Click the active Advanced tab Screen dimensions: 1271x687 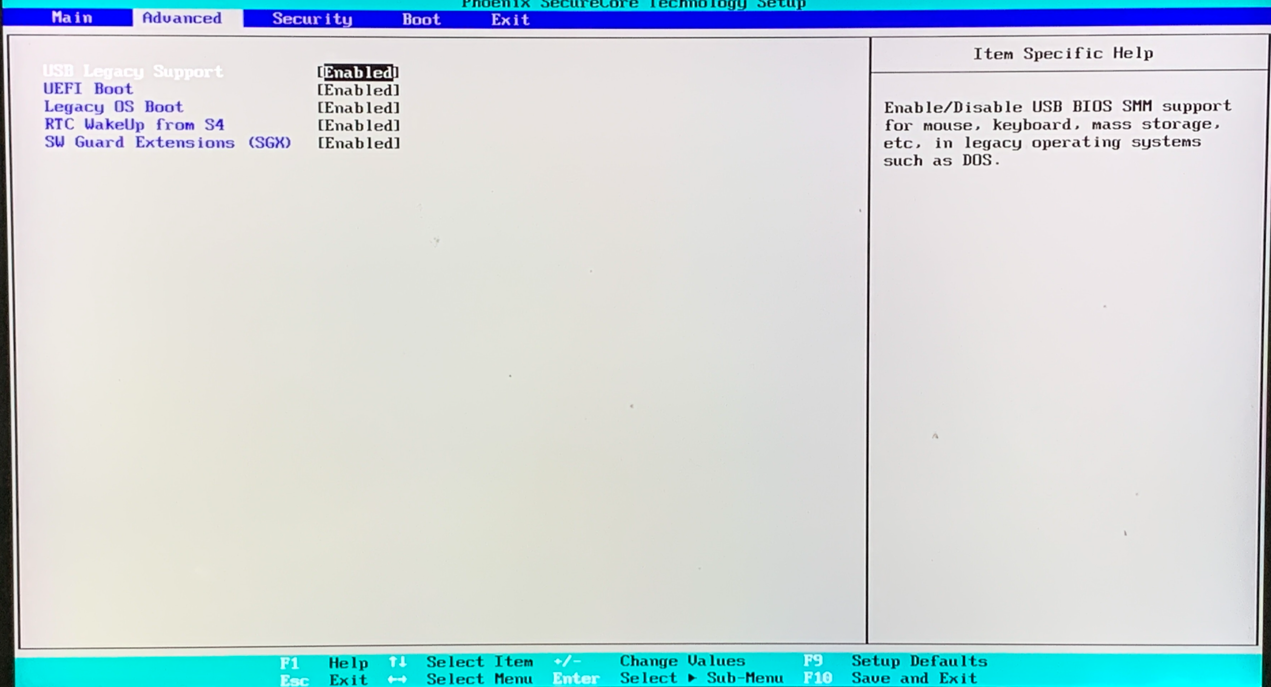click(182, 18)
